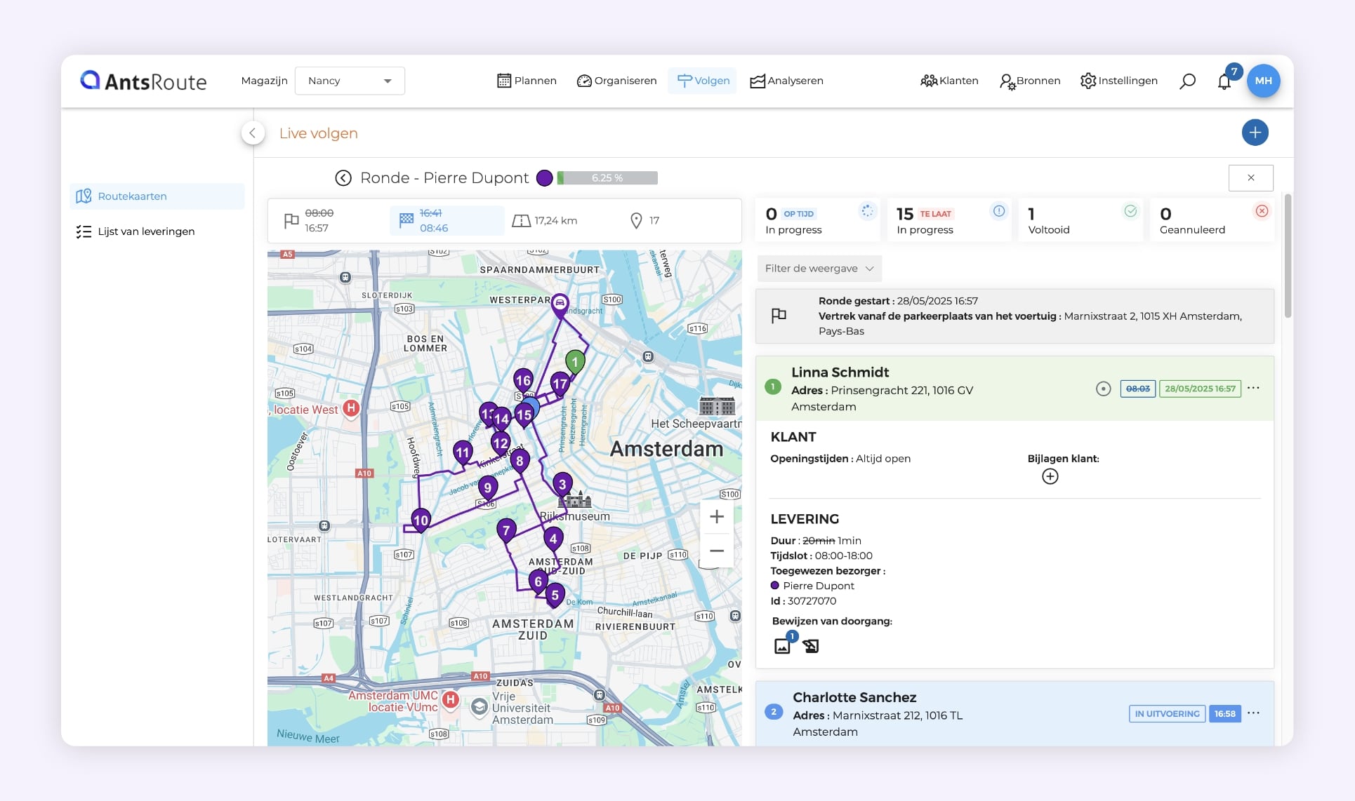Open Lijst van leveringen in sidebar

pos(146,231)
